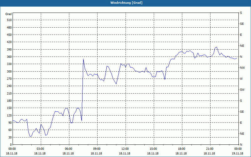Click the 300 y-axis tick label

[9, 72]
